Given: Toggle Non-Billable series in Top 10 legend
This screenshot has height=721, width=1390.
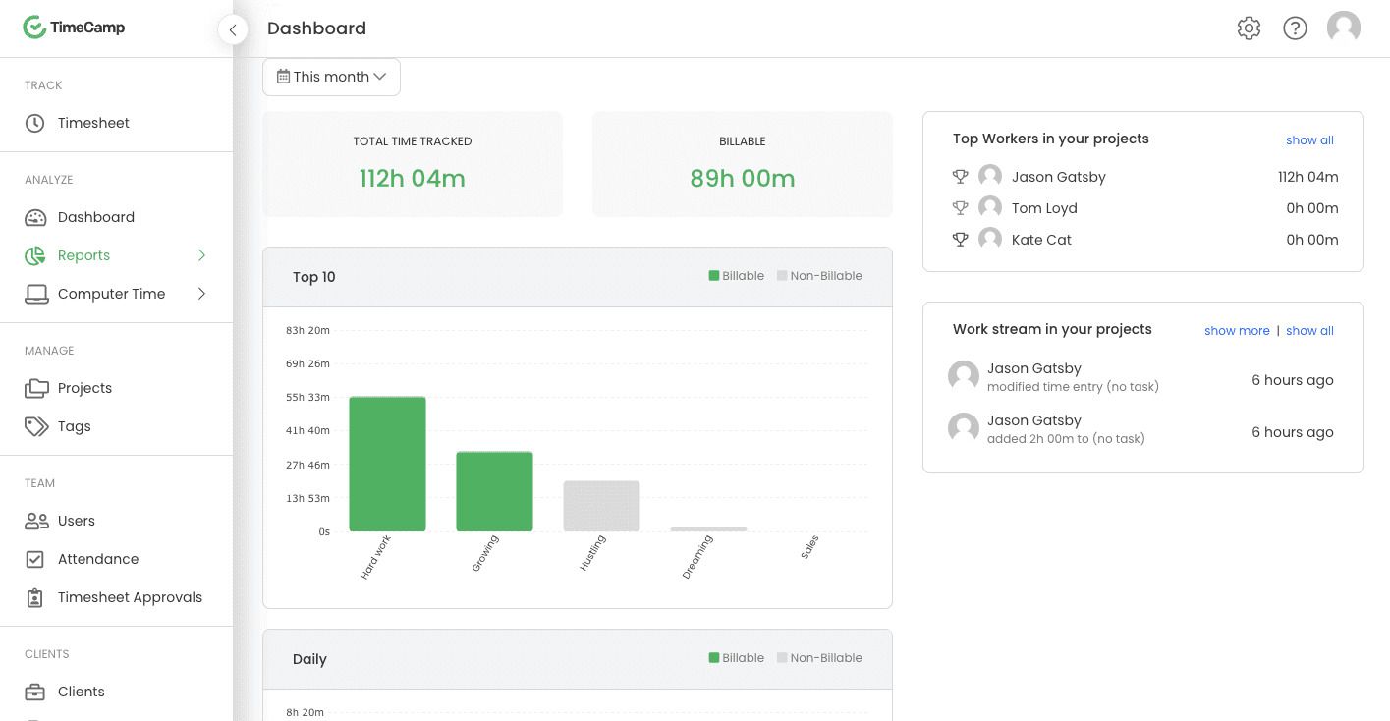Looking at the screenshot, I should tap(819, 276).
